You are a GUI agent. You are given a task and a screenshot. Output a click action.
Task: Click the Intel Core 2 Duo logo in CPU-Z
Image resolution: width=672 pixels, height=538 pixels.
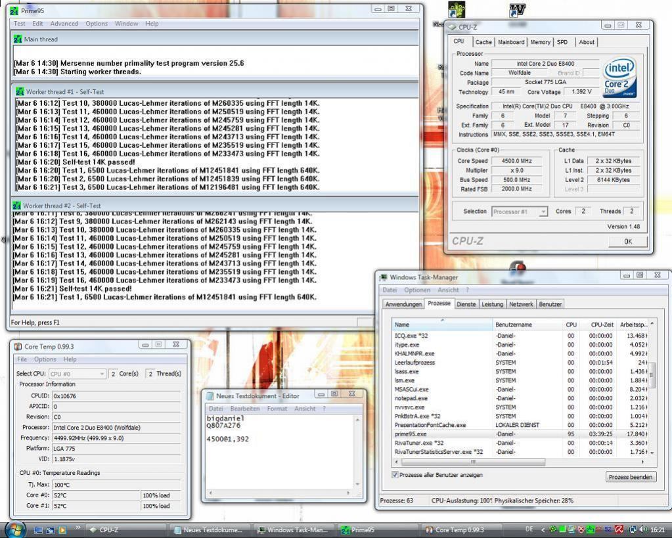pos(619,78)
